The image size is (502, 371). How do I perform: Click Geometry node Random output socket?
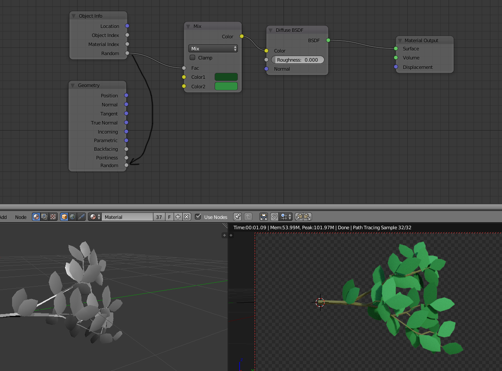[126, 165]
